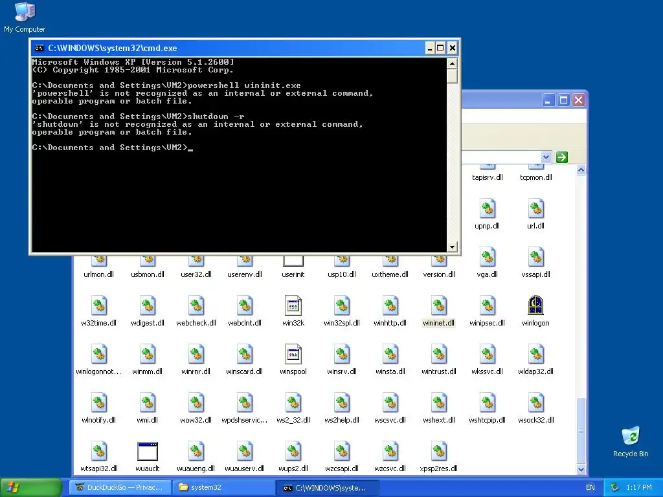663x497 pixels.
Task: Click the EN language indicator
Action: 590,487
